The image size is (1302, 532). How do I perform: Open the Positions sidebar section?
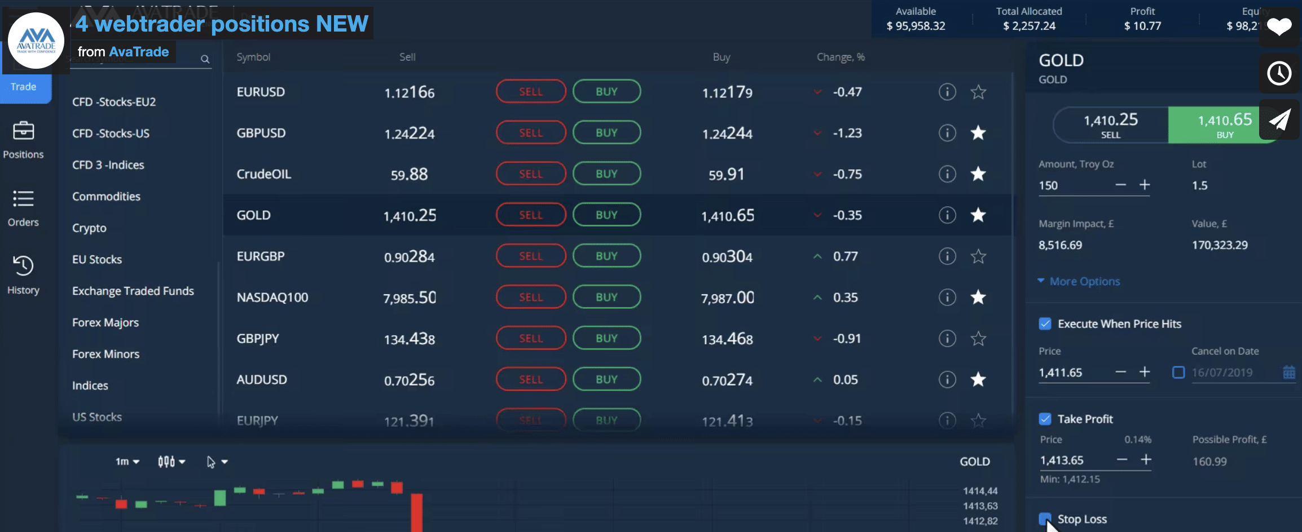coord(23,140)
